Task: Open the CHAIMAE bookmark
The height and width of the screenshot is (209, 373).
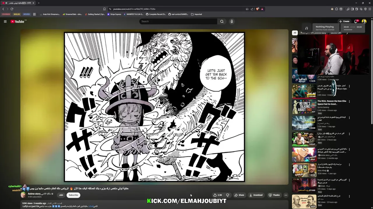Action: pyautogui.click(x=6, y=14)
